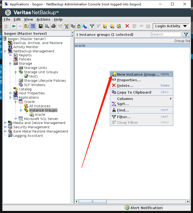Choose Delete in the context menu
This screenshot has height=213, width=193.
click(141, 86)
